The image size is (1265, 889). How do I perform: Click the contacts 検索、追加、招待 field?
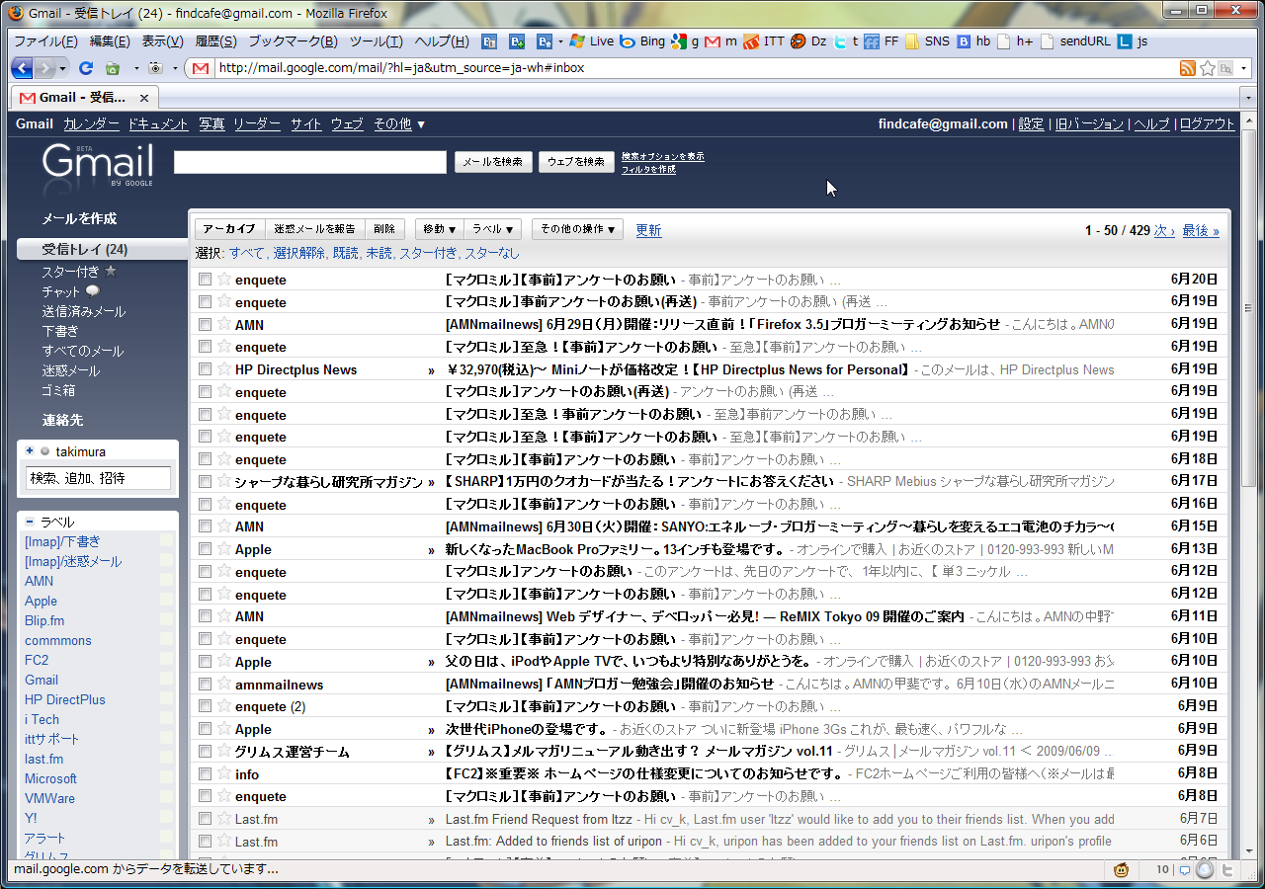[x=98, y=478]
